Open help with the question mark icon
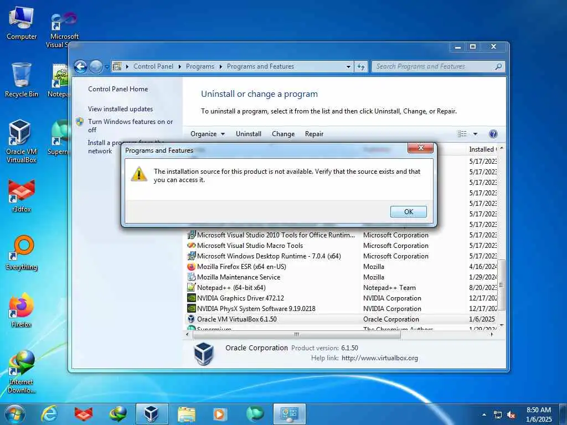 pyautogui.click(x=493, y=134)
